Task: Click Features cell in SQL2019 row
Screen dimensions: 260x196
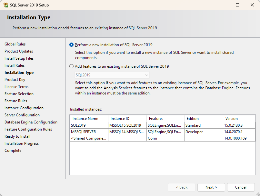Action: point(165,125)
